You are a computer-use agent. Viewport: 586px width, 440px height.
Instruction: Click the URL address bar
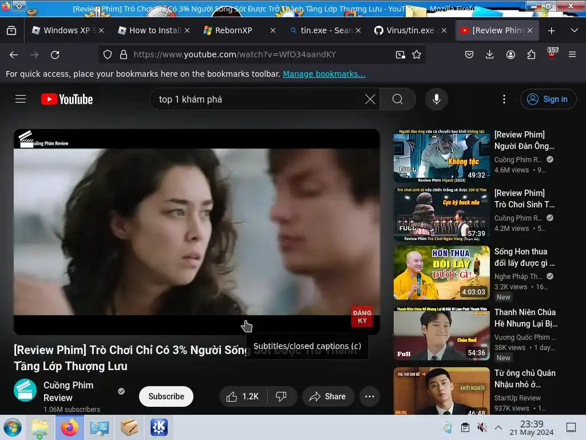coord(262,54)
